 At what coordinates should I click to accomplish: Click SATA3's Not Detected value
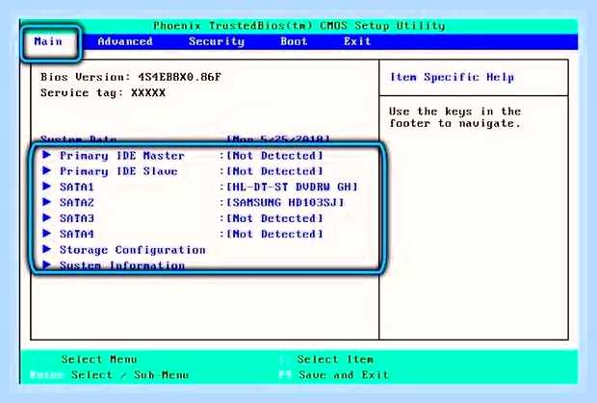(274, 218)
